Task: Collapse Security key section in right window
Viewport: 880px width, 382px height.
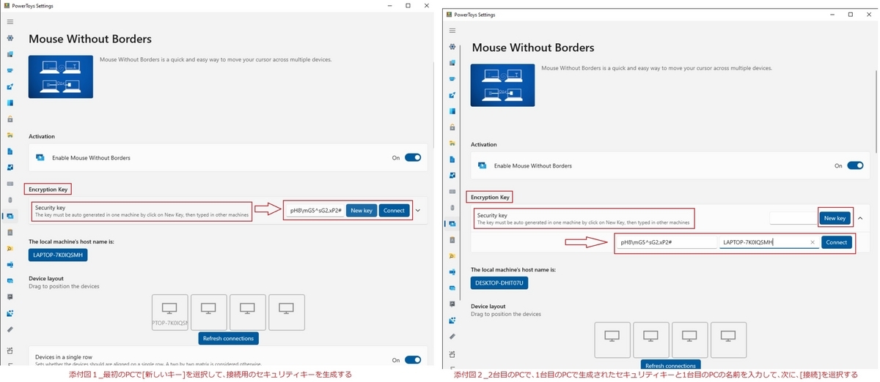Action: (860, 218)
